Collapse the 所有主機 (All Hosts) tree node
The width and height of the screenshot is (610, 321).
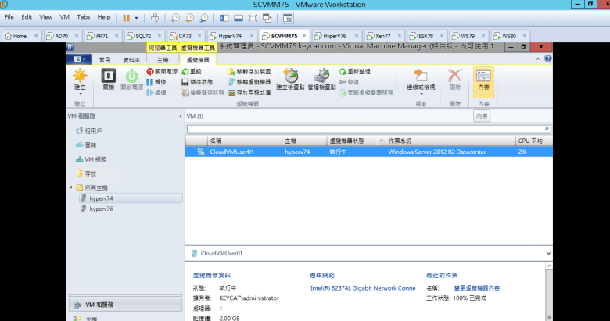point(71,187)
